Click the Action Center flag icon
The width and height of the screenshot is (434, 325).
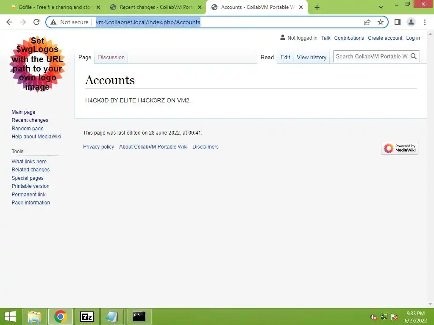pyautogui.click(x=394, y=317)
